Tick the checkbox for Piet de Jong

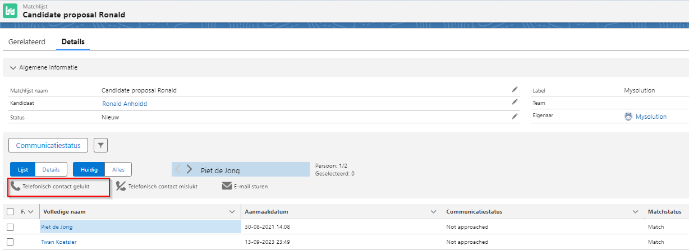tap(10, 227)
